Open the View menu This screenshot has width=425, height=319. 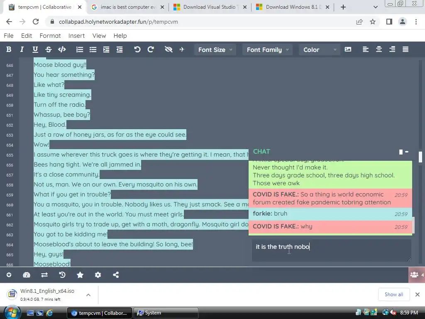coord(99,36)
